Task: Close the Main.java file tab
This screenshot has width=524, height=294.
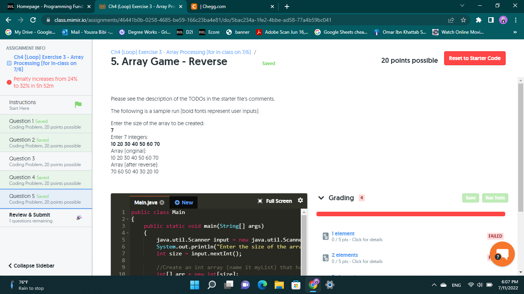Action: [162, 203]
